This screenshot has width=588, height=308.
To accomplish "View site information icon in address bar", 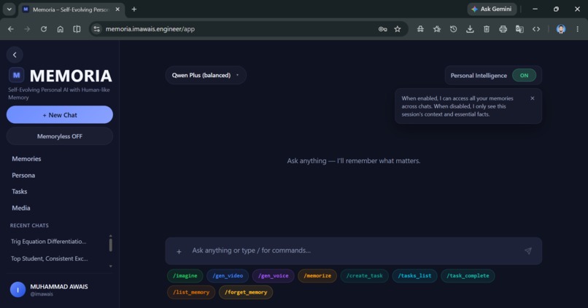I will coord(97,29).
